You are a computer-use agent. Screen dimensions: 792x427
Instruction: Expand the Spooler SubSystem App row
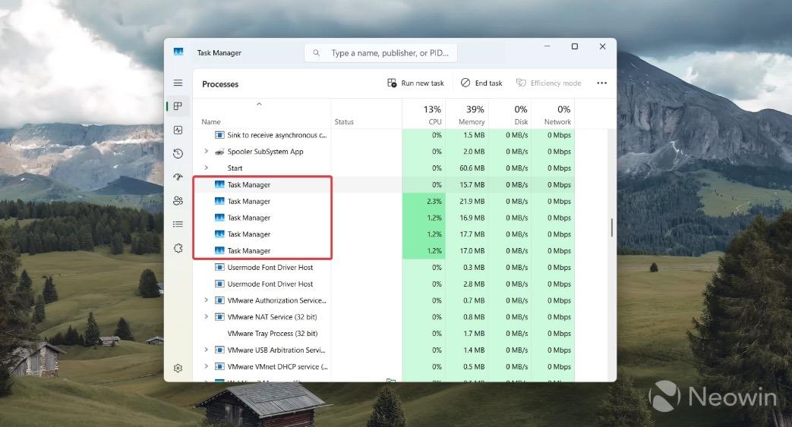206,152
